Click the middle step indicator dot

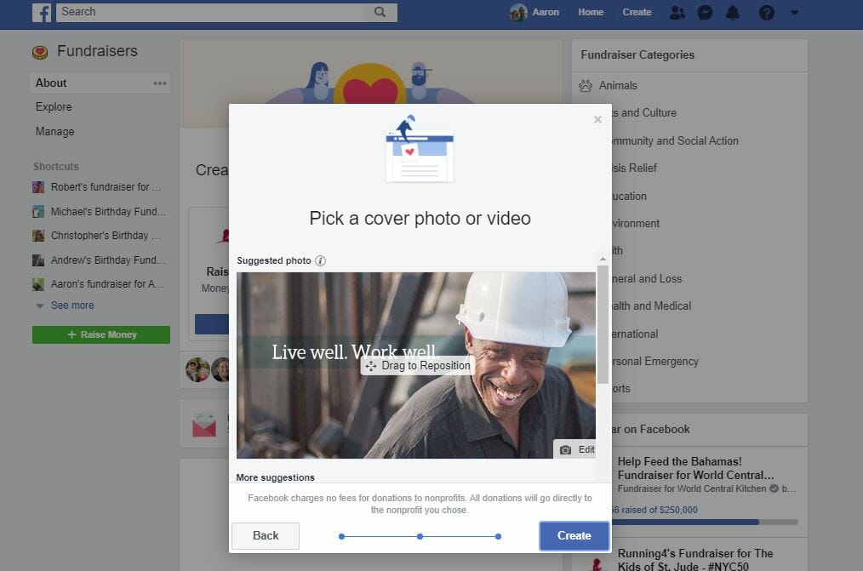tap(420, 536)
